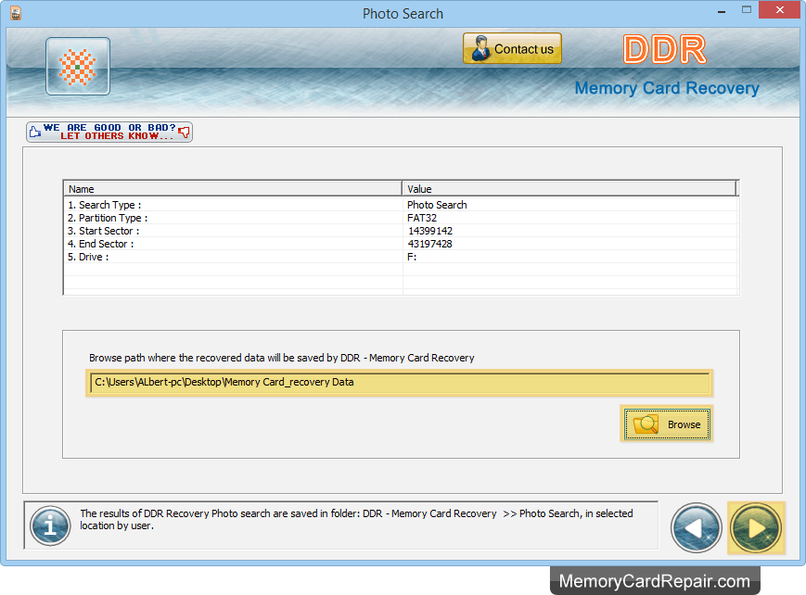This screenshot has width=806, height=595.
Task: Click the DDR logo text
Action: click(665, 49)
